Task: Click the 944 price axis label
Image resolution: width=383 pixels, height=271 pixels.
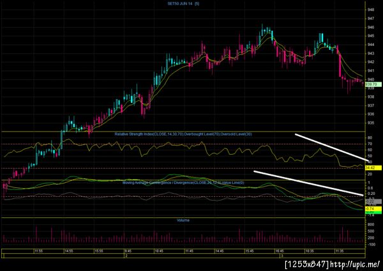Action: pos(370,45)
